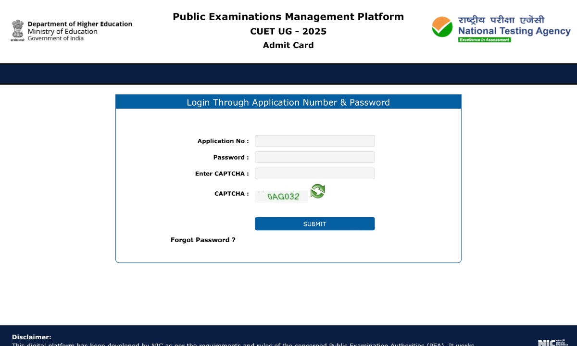The width and height of the screenshot is (577, 346).
Task: Focus the Enter CAPTCHA input field
Action: (314, 173)
